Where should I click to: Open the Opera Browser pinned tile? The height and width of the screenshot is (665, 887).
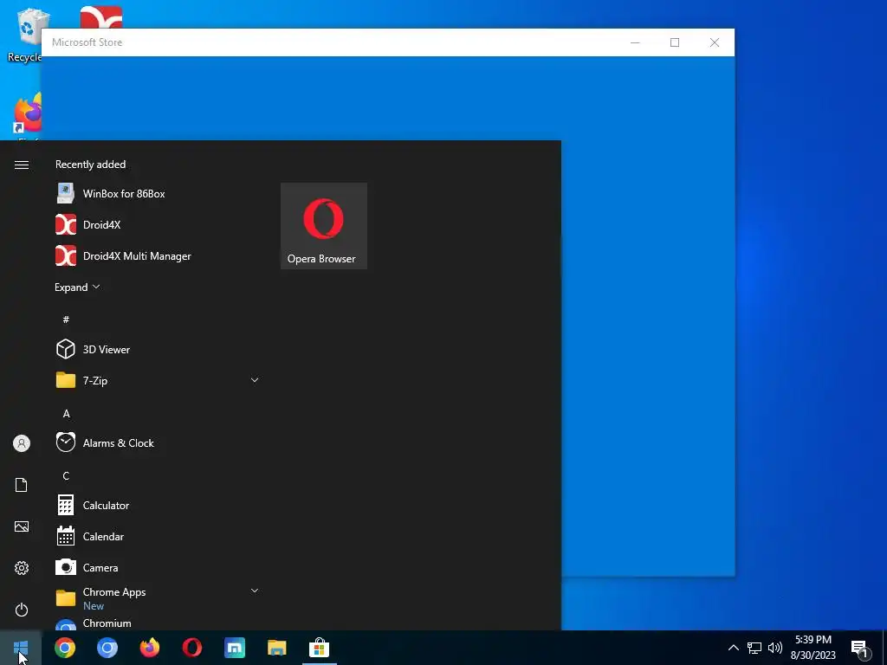[324, 226]
